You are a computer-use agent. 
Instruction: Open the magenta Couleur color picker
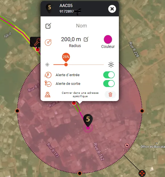pyautogui.click(x=108, y=39)
